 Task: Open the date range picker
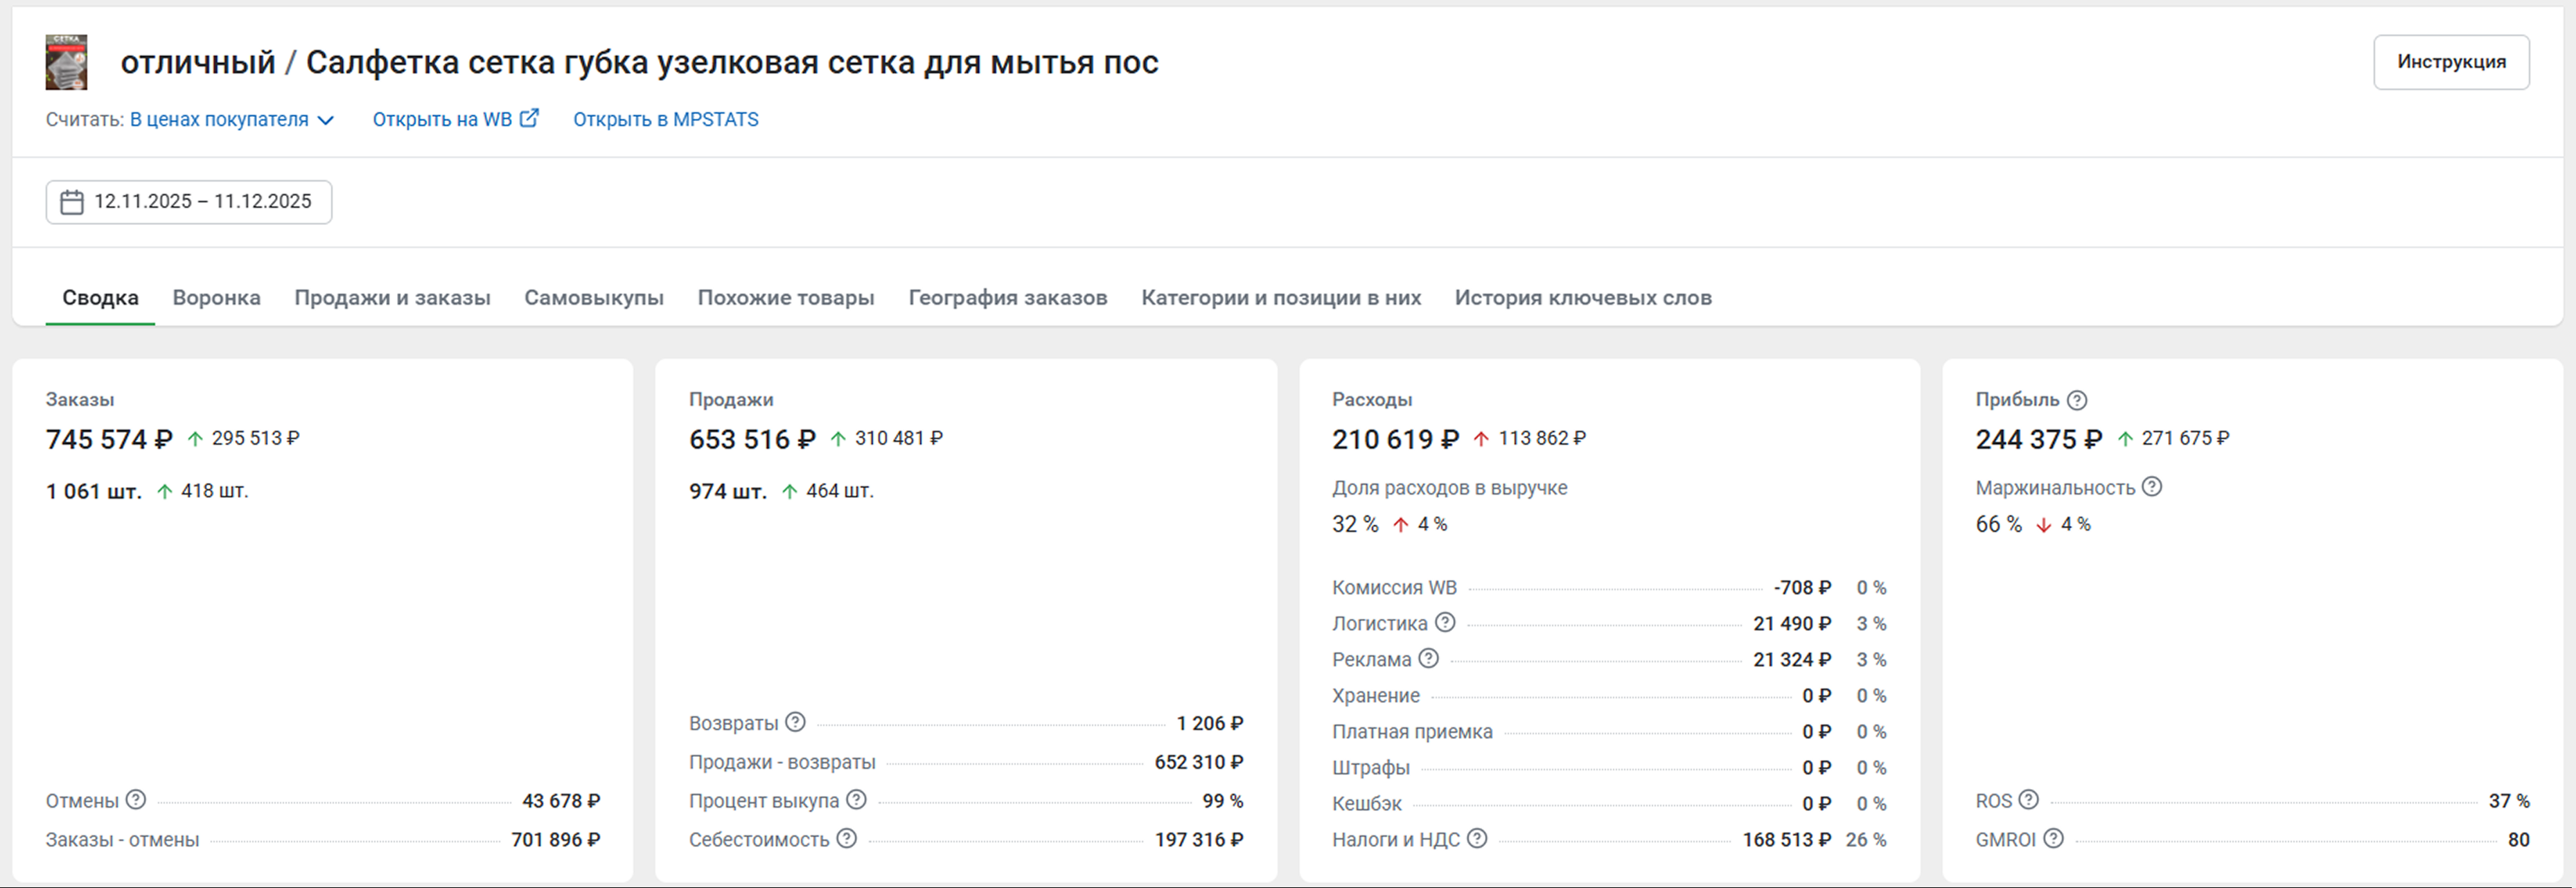tap(188, 202)
